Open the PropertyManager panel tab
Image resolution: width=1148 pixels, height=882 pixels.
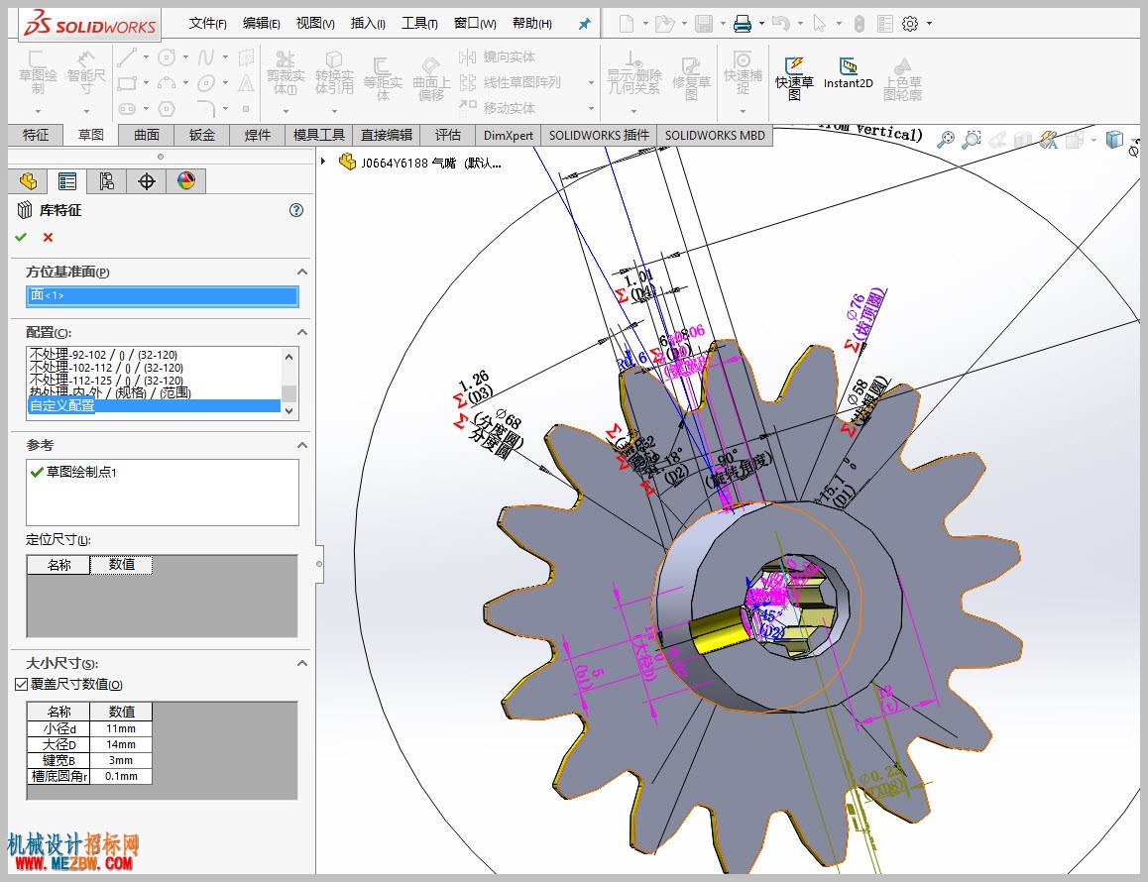click(x=67, y=181)
